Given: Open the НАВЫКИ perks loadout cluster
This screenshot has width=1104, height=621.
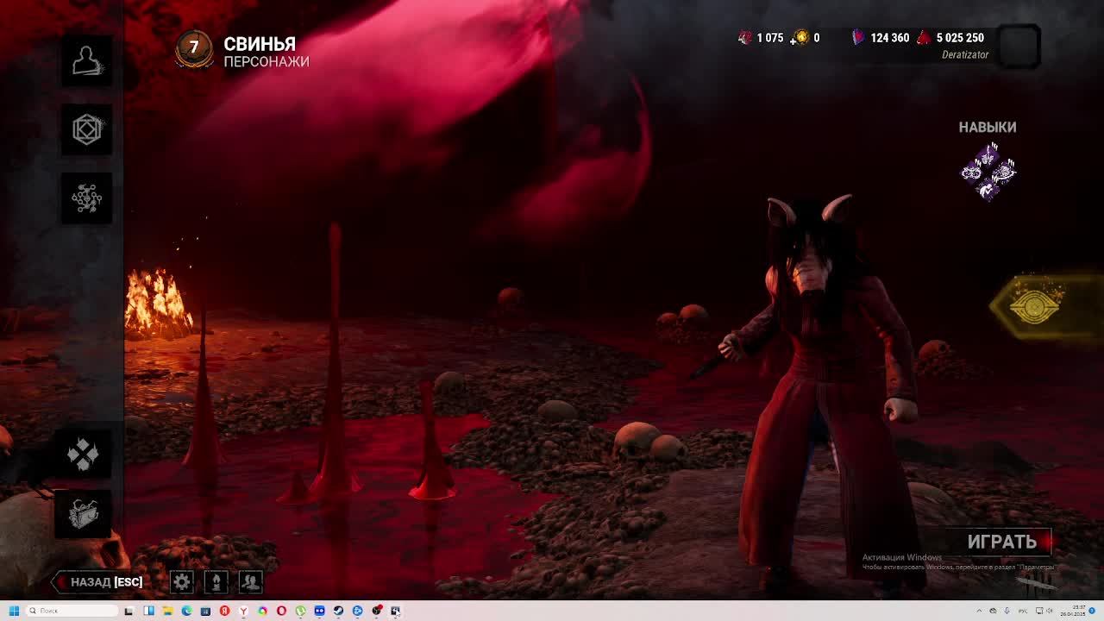Looking at the screenshot, I should (x=988, y=172).
